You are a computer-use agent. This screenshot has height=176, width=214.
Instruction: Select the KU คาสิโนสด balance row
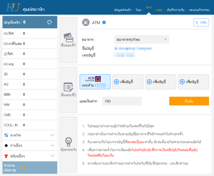30,44
